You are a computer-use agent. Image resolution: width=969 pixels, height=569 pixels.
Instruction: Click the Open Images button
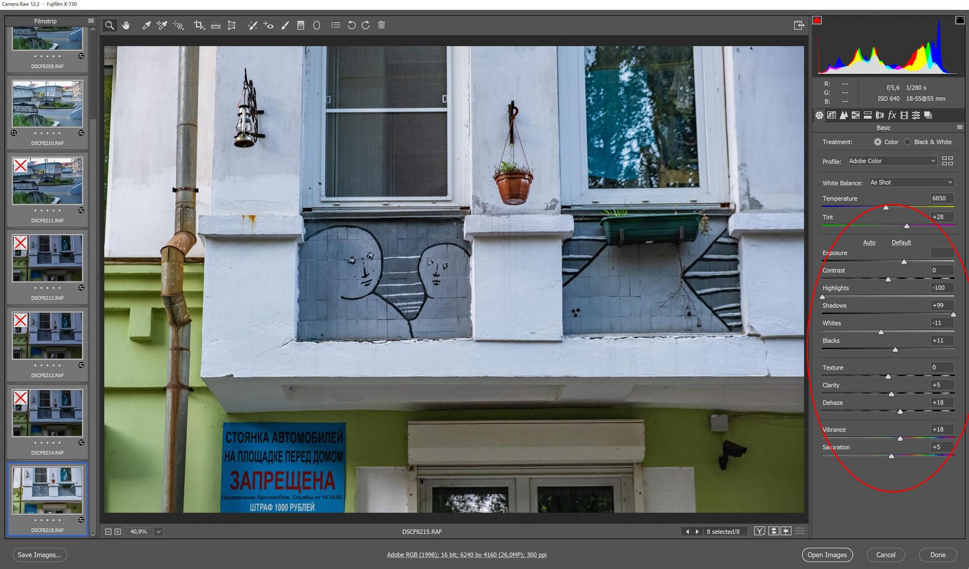(827, 555)
